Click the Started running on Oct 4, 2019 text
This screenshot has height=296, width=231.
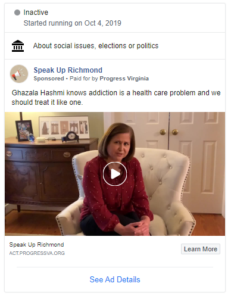tap(73, 23)
